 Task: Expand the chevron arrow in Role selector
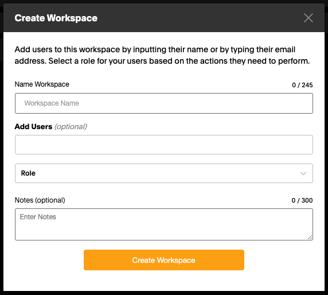point(303,173)
